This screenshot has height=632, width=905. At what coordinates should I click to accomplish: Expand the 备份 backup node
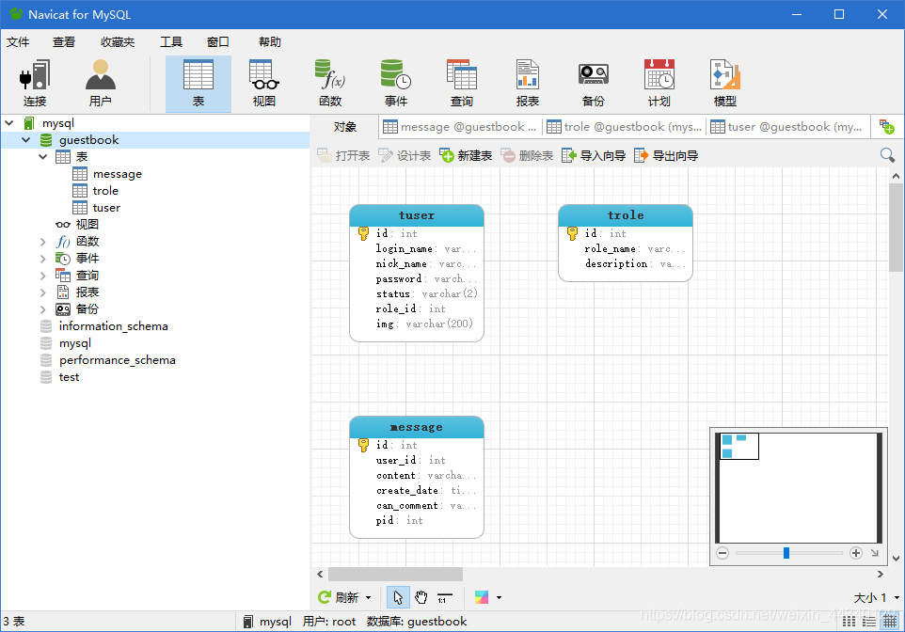pyautogui.click(x=42, y=308)
